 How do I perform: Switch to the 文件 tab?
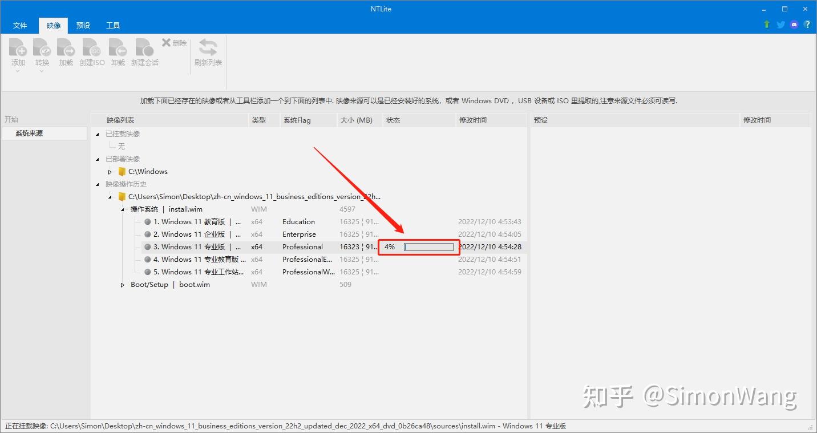click(x=20, y=25)
